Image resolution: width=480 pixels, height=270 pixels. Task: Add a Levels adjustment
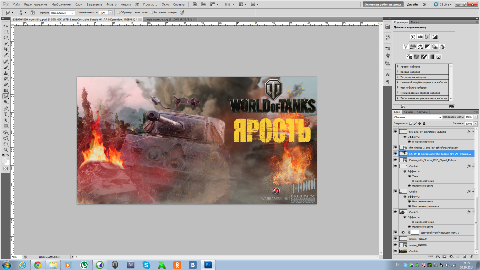(x=420, y=37)
